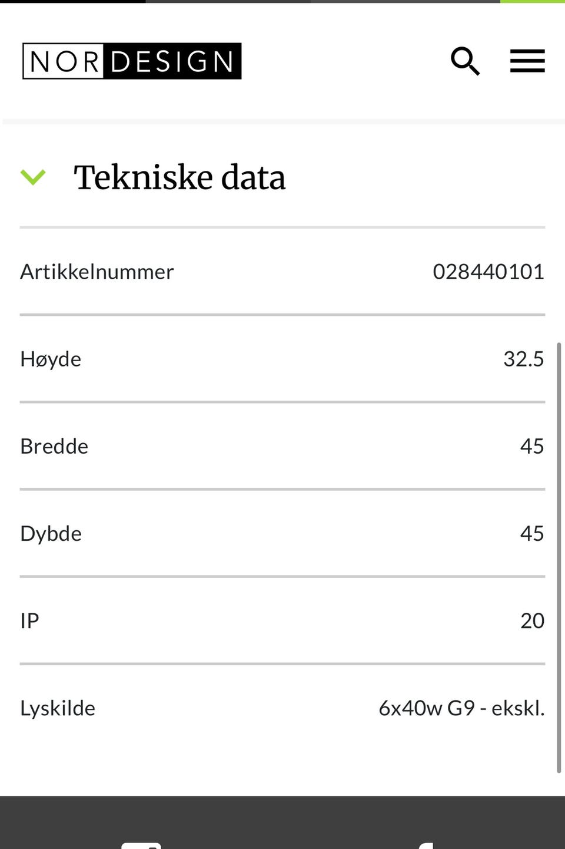Select the height value 32.5
Screen dimensions: 565x849
pos(523,359)
